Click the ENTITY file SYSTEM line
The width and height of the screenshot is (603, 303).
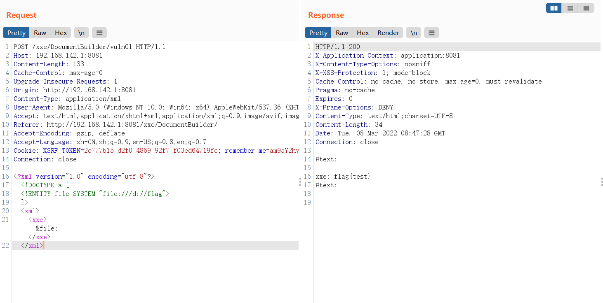click(x=95, y=194)
